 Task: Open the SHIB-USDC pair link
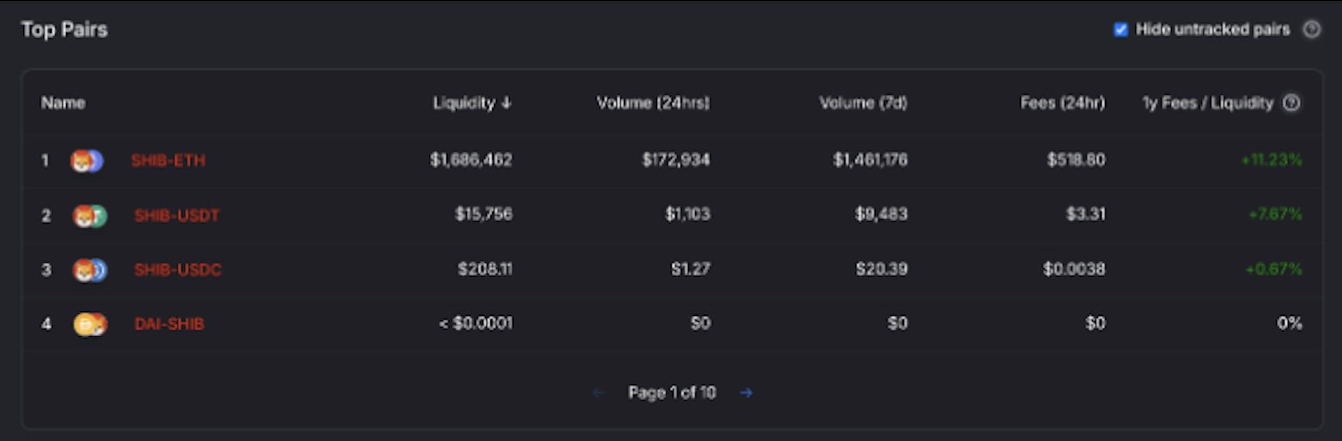[178, 270]
